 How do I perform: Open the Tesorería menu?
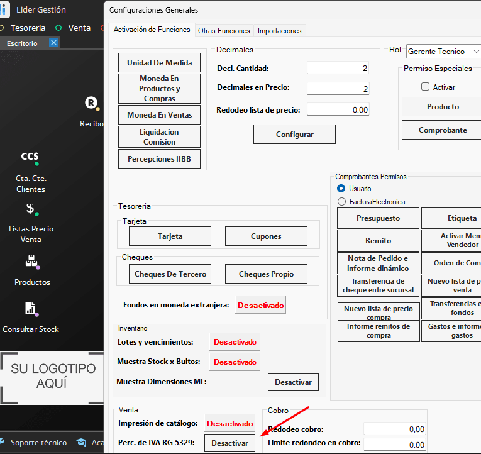pyautogui.click(x=28, y=28)
